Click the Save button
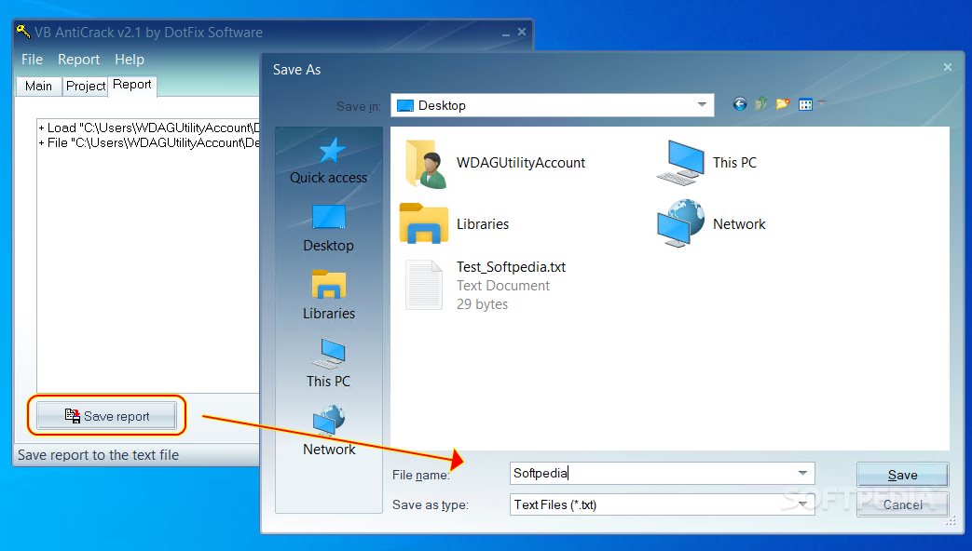Viewport: 972px width, 551px height. [902, 475]
